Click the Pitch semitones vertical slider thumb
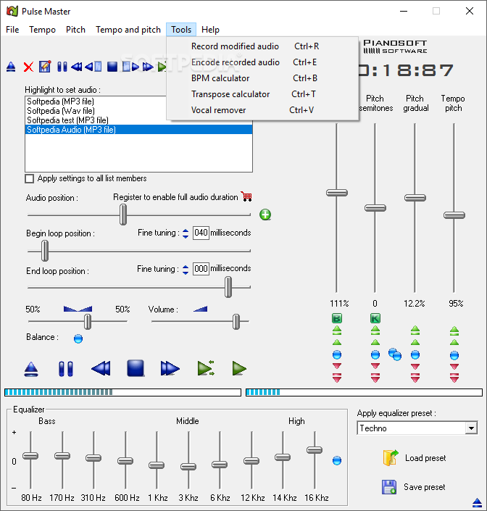The width and height of the screenshot is (487, 511). click(x=375, y=208)
